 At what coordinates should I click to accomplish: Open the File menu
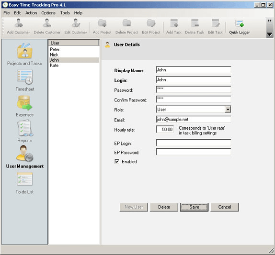click(x=7, y=13)
